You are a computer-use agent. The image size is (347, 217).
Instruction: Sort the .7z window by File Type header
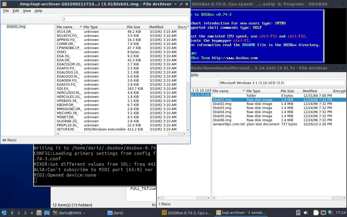(x=262, y=91)
